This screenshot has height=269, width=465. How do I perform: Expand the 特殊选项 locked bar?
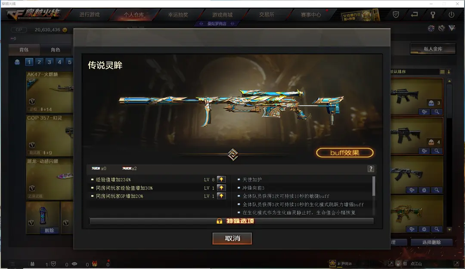[x=232, y=221]
